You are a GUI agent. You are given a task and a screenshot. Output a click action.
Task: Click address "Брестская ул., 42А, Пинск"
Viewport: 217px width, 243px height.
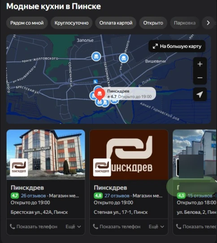click(x=39, y=212)
